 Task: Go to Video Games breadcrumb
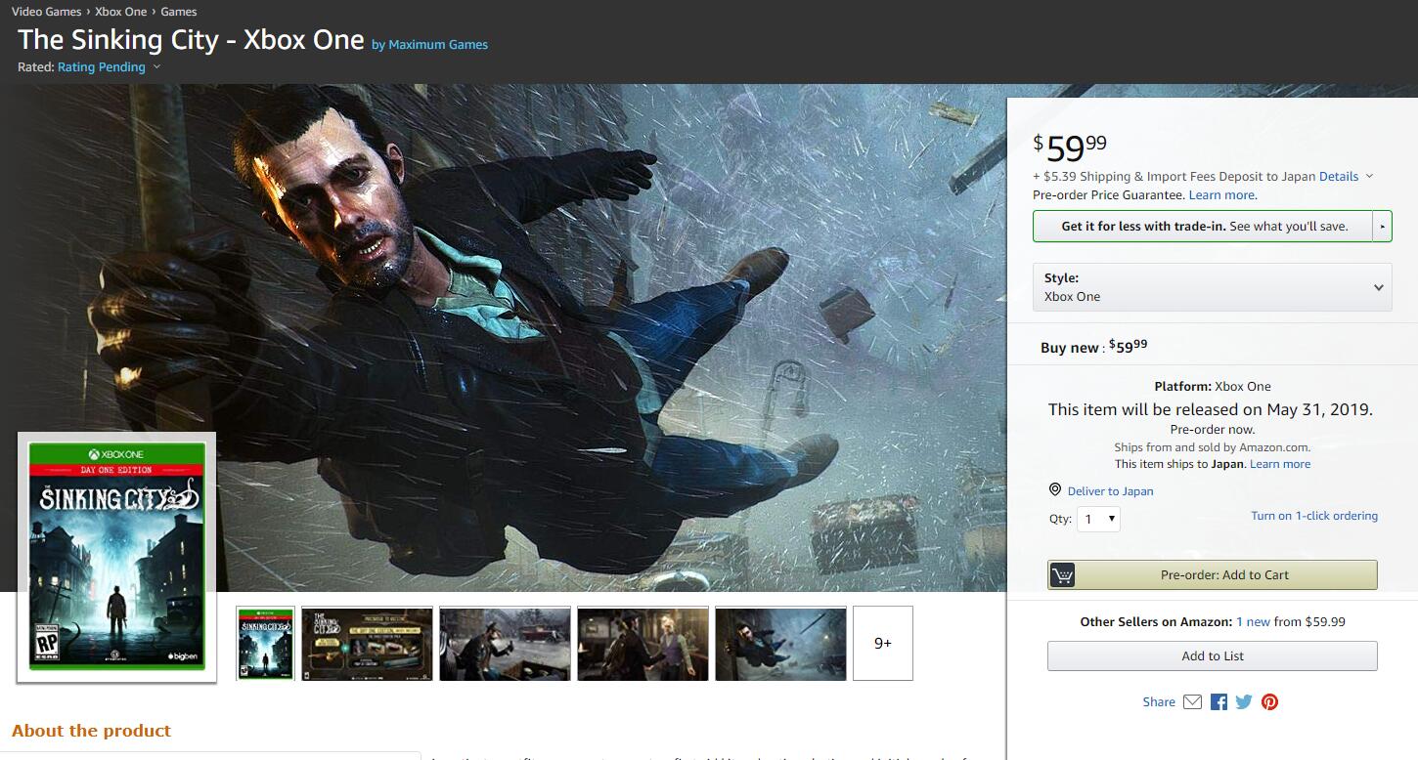point(47,12)
